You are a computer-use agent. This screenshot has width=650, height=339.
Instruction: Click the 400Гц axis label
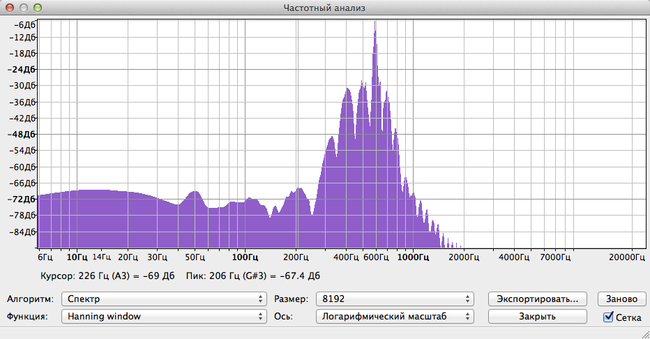click(346, 257)
